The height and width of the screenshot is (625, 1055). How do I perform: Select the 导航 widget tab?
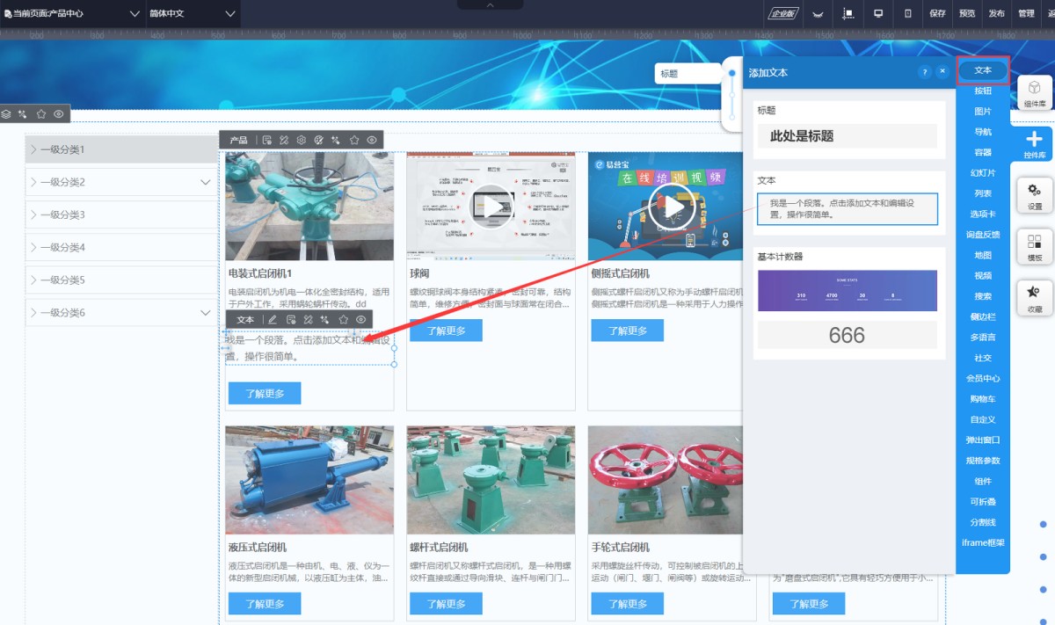pyautogui.click(x=983, y=132)
